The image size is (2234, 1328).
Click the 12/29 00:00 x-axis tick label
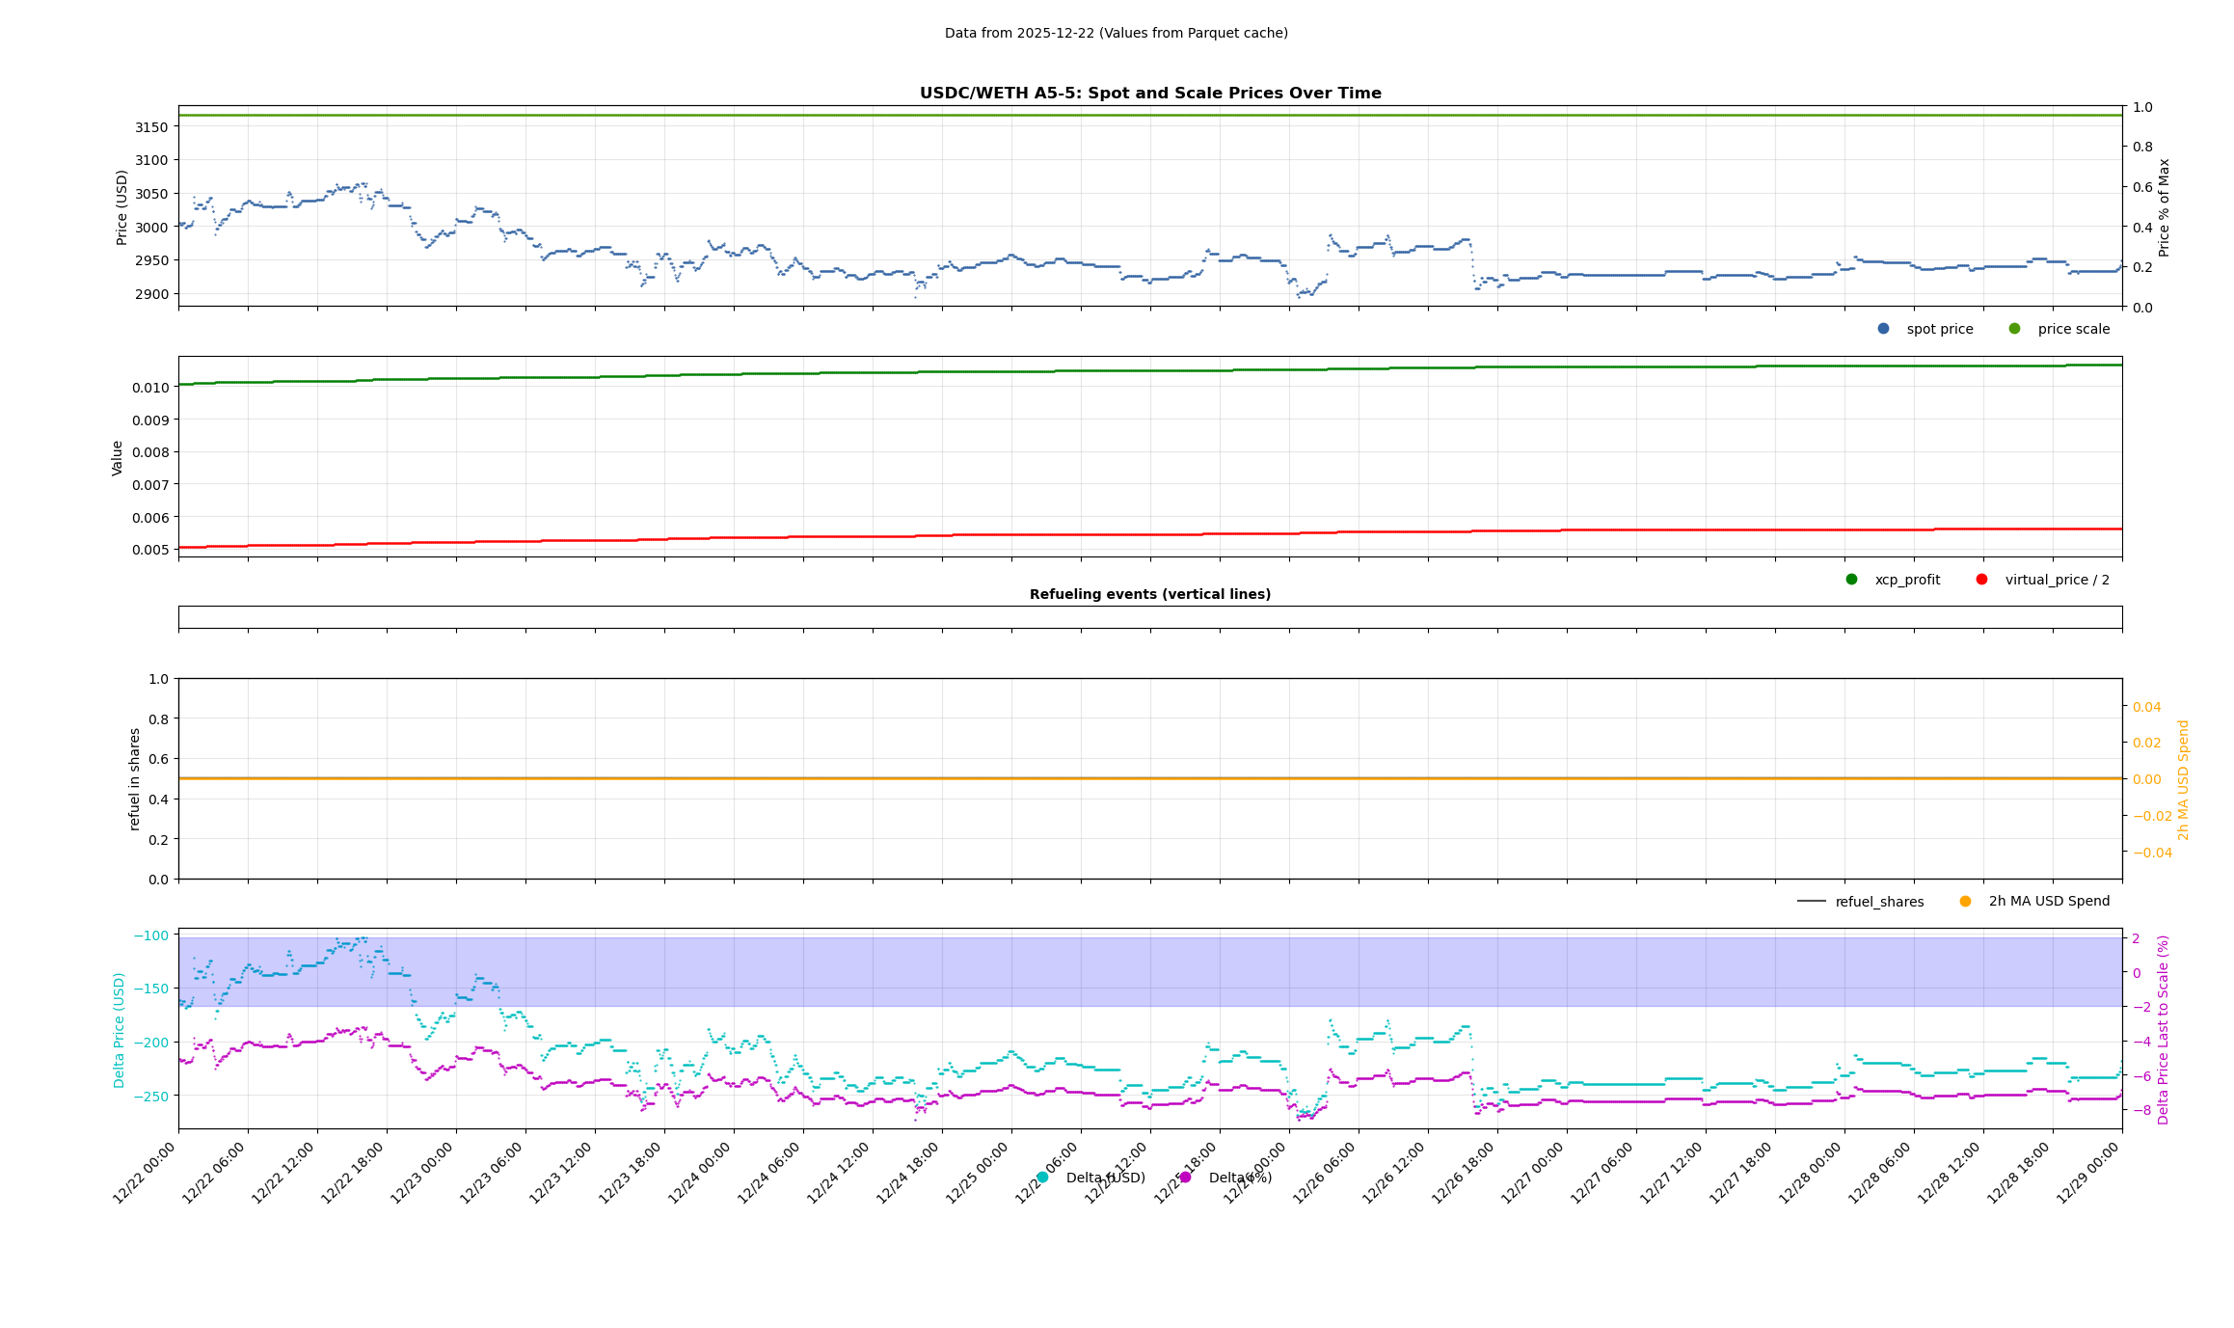[x=2088, y=1174]
